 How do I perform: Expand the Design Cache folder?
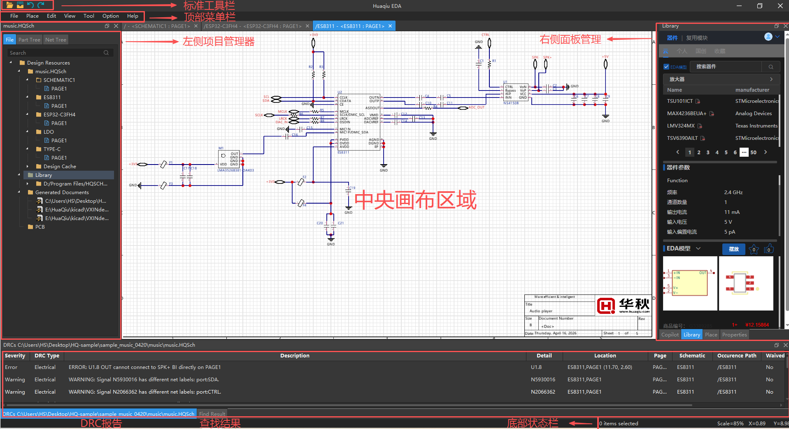(x=27, y=167)
